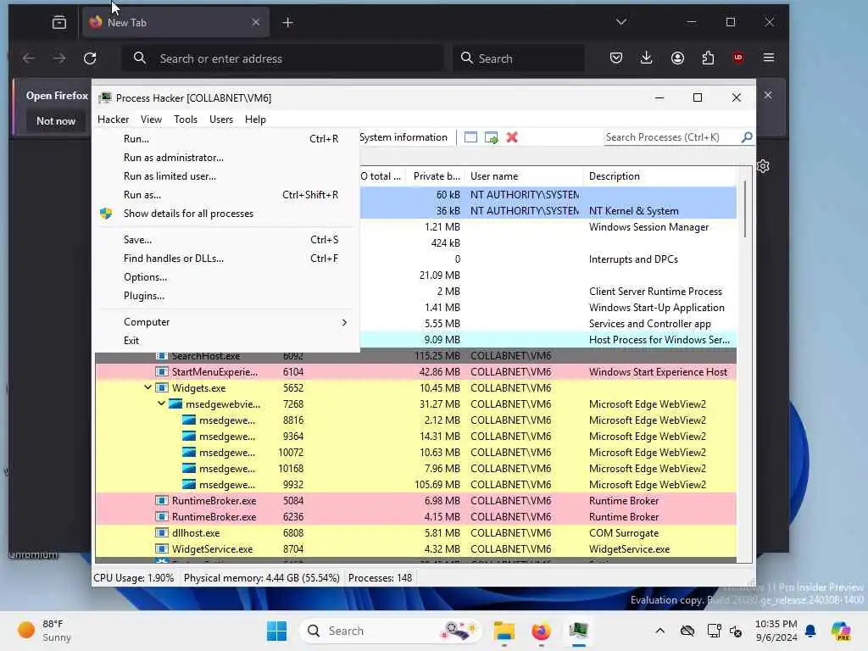This screenshot has height=651, width=868.
Task: Open the Firefox hamburger menu
Action: tap(768, 58)
